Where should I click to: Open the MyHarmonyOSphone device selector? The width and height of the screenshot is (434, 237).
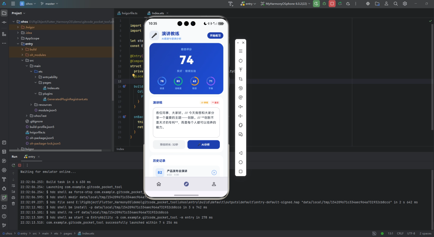pos(285,4)
